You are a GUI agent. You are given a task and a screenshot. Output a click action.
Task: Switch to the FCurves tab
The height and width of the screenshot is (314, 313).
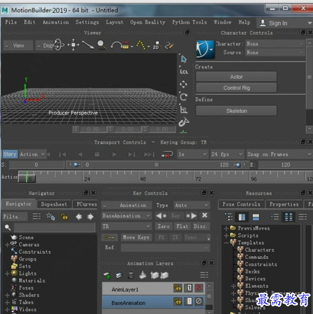coord(86,204)
